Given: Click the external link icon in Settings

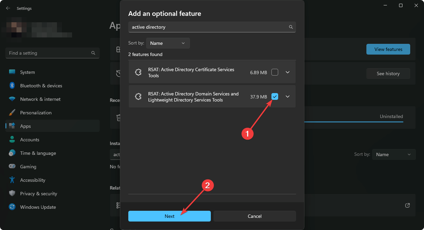Looking at the screenshot, I should pos(407,205).
